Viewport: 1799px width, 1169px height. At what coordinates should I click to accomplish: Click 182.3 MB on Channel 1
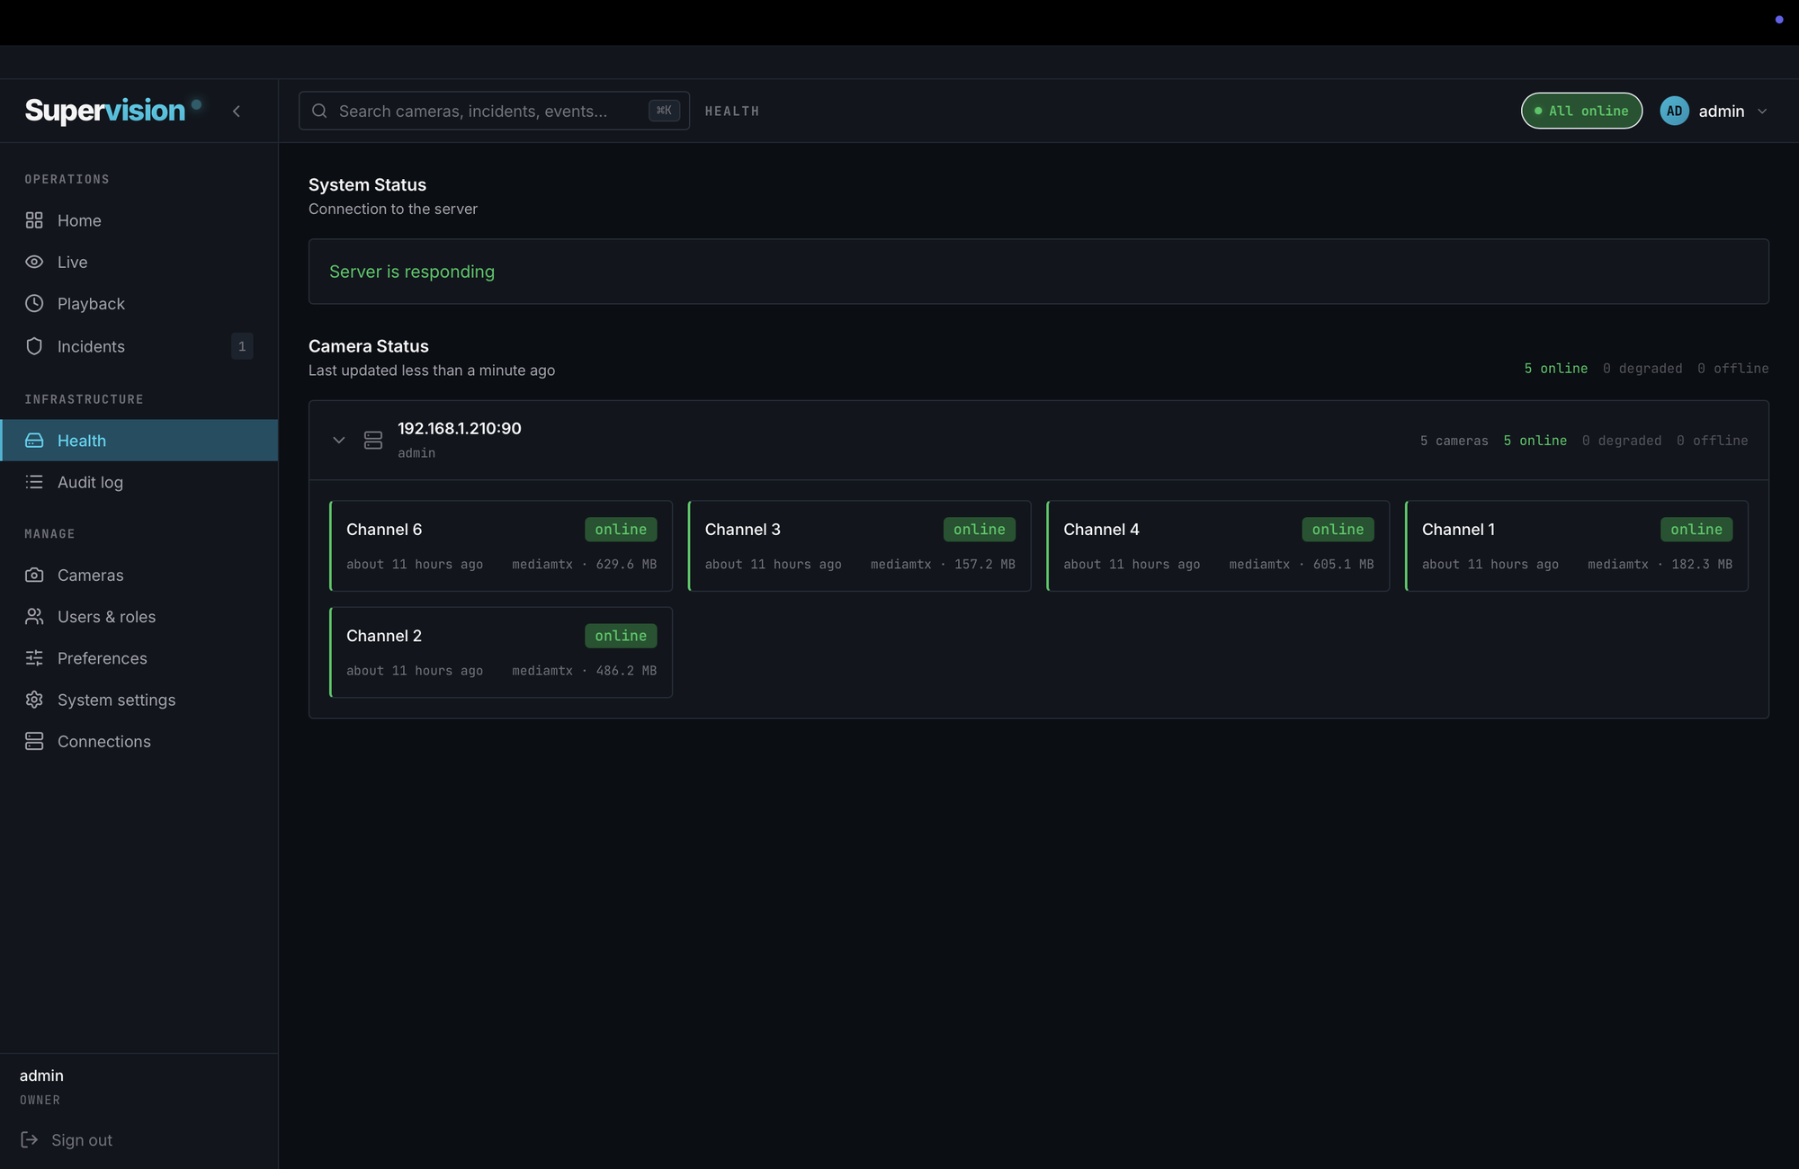(x=1702, y=565)
